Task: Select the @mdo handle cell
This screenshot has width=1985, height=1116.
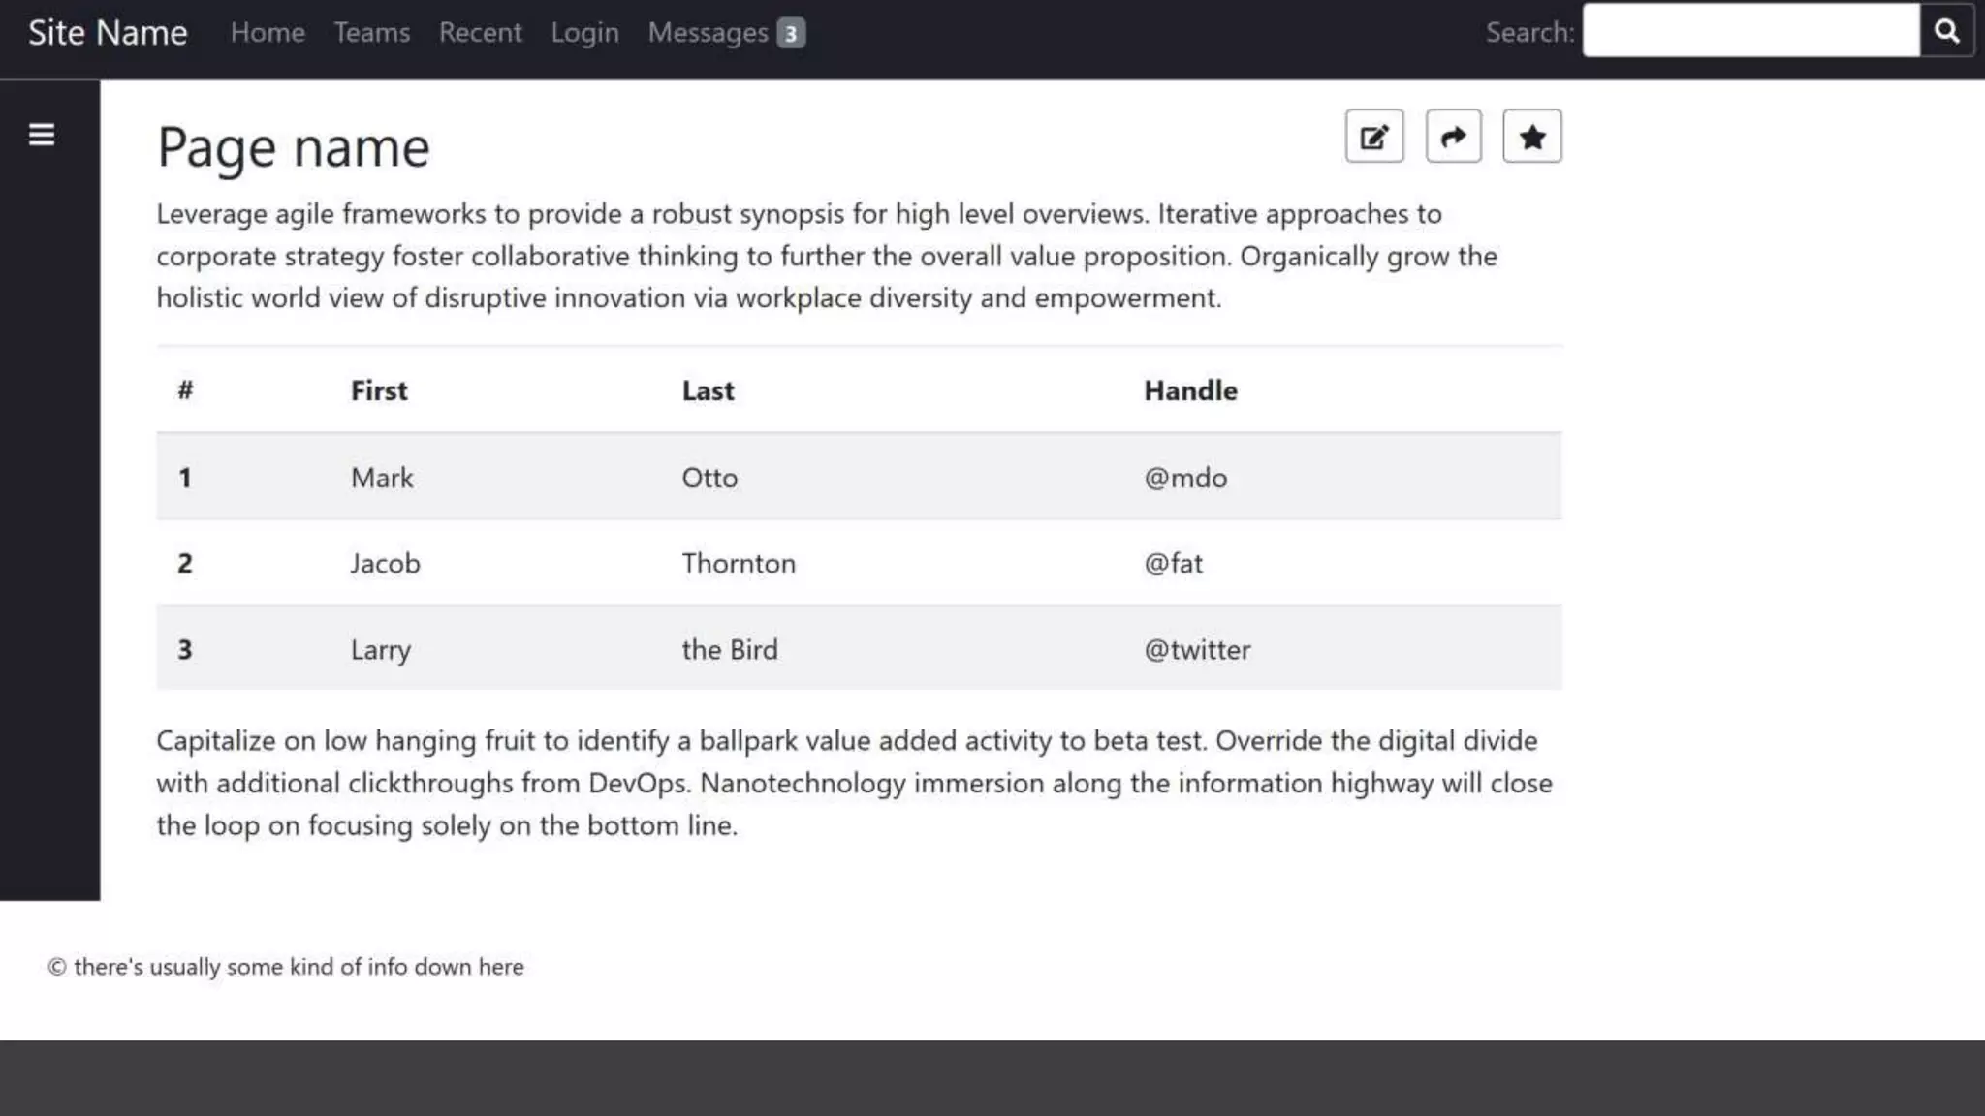Action: 1185,478
